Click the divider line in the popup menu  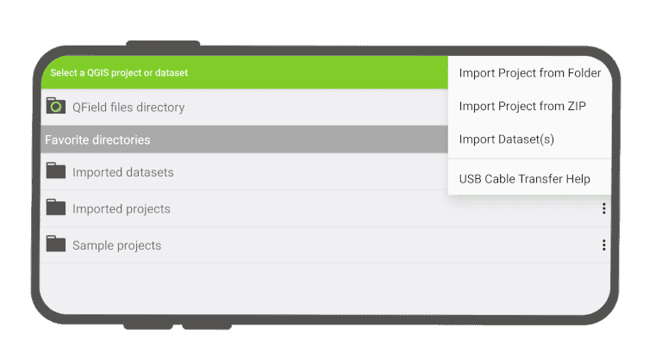click(x=529, y=159)
